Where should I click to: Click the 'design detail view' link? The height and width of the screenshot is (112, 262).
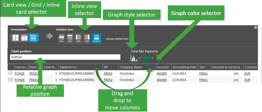click(117, 39)
